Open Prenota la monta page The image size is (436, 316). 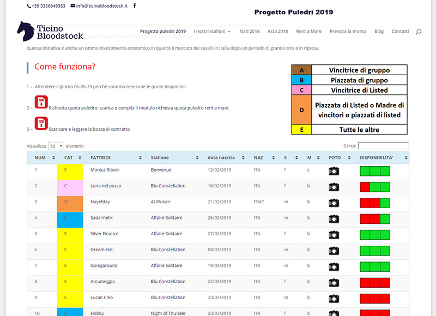[348, 32]
